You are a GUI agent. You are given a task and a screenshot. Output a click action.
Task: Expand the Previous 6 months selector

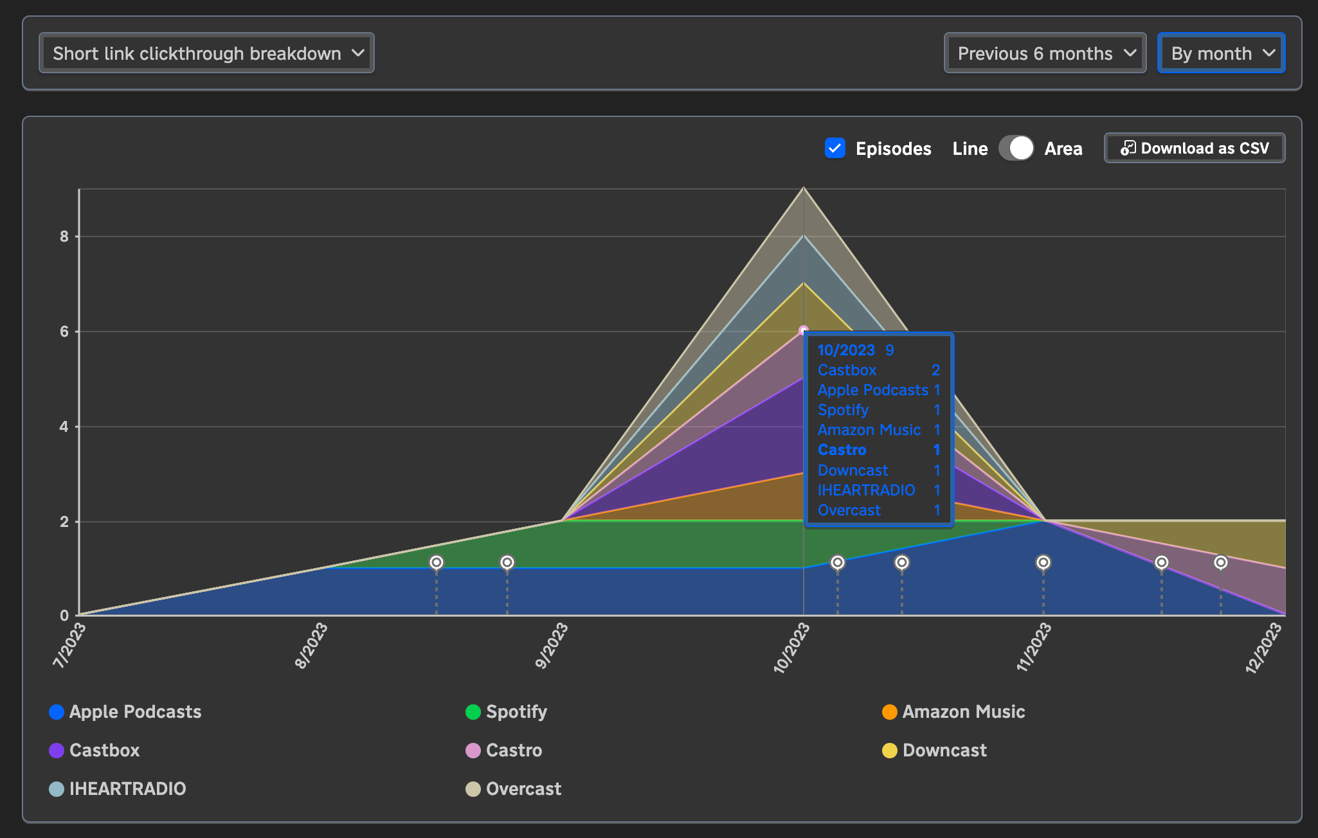(x=1043, y=53)
